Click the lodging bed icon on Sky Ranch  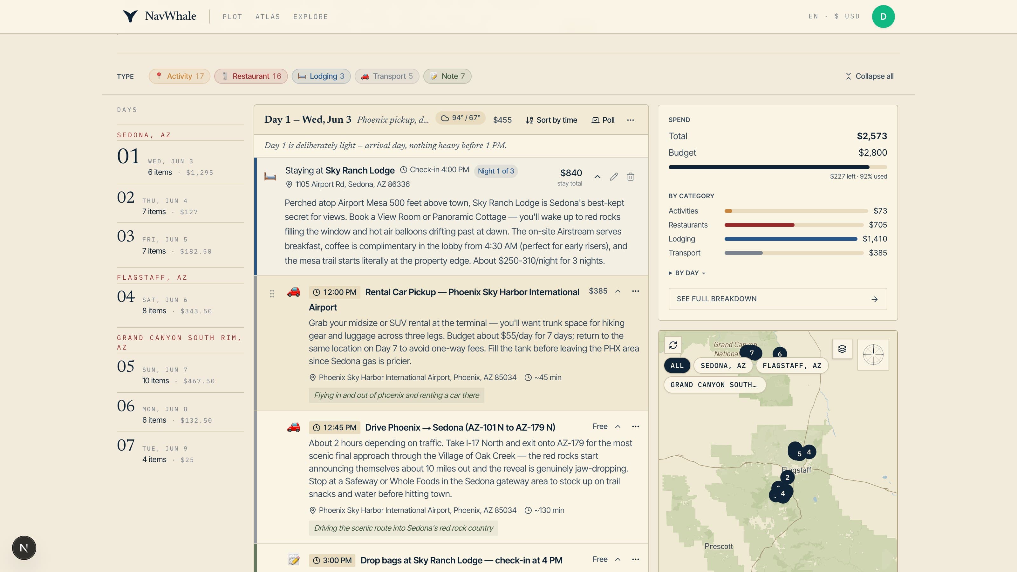click(270, 176)
